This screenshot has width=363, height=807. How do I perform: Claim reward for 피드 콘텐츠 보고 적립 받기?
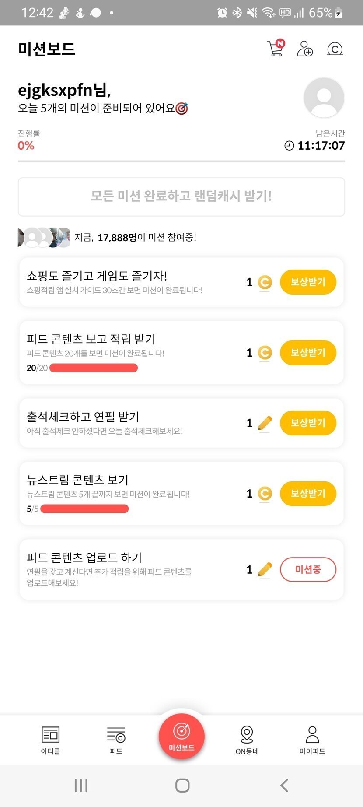pyautogui.click(x=308, y=352)
